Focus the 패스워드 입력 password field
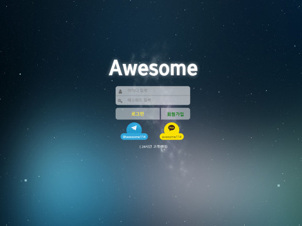 (x=153, y=100)
